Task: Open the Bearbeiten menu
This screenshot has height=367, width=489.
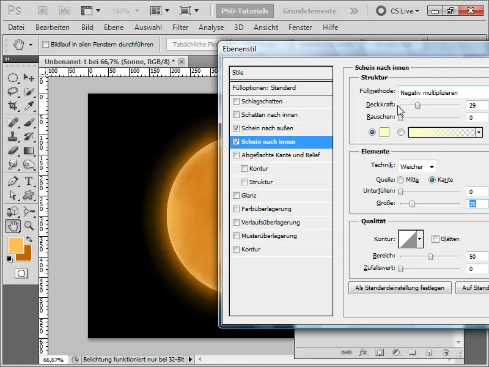Action: tap(53, 28)
